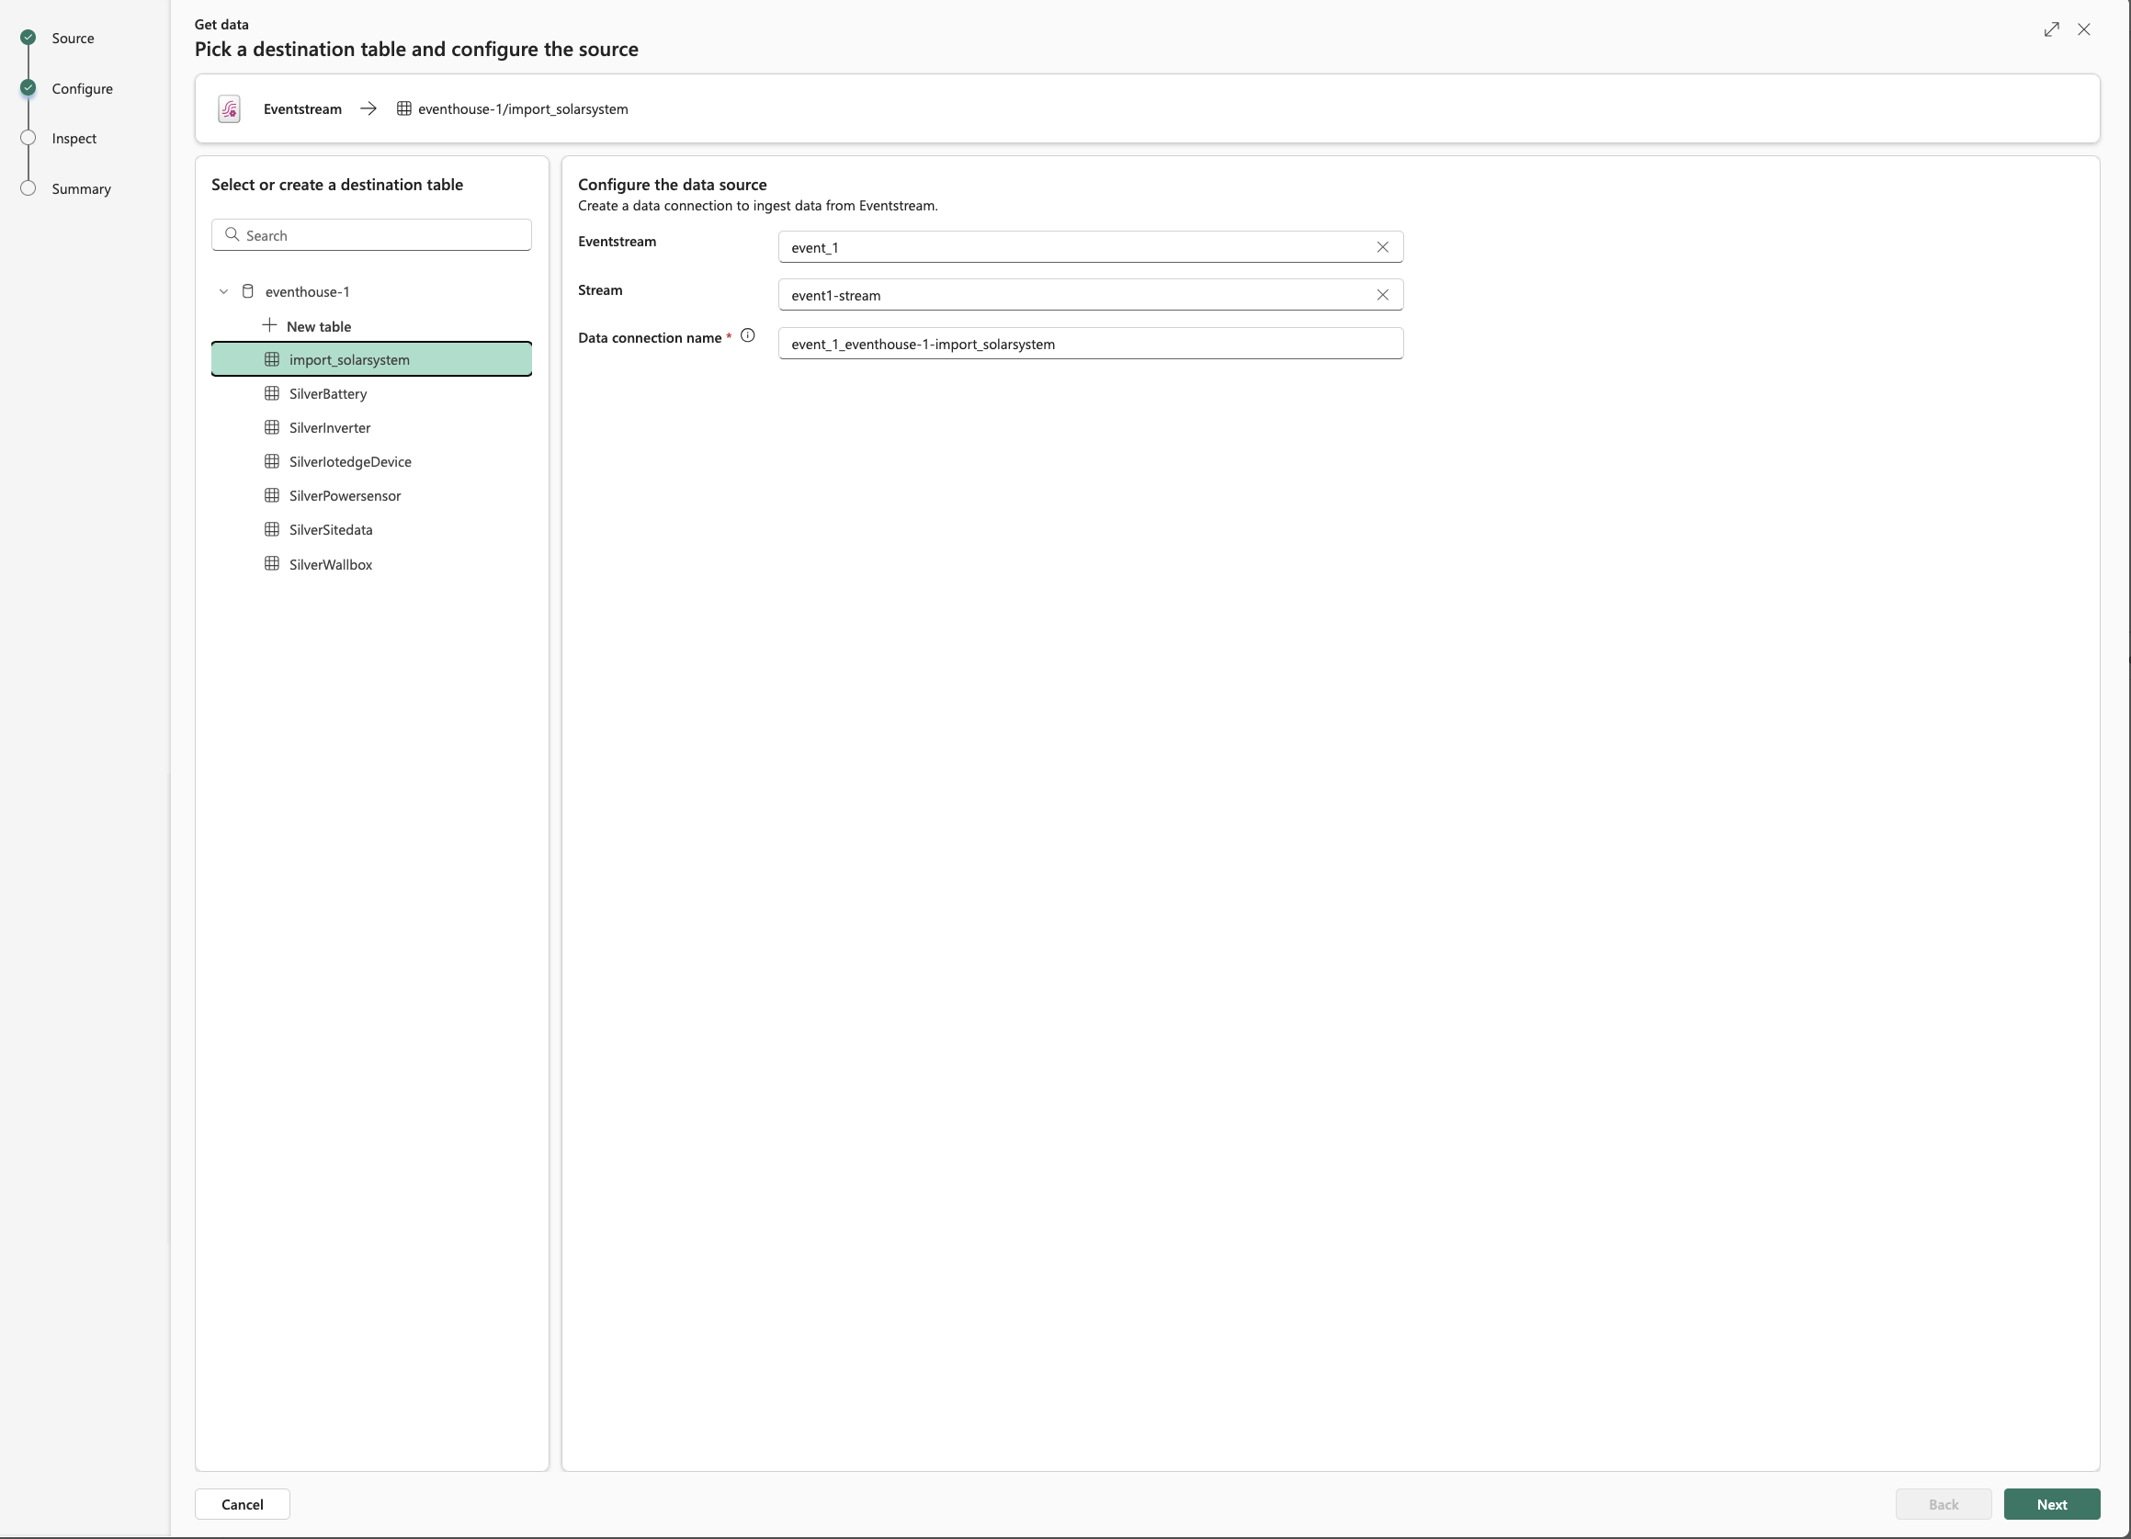Image resolution: width=2131 pixels, height=1539 pixels.
Task: Click the Next button
Action: point(2051,1504)
